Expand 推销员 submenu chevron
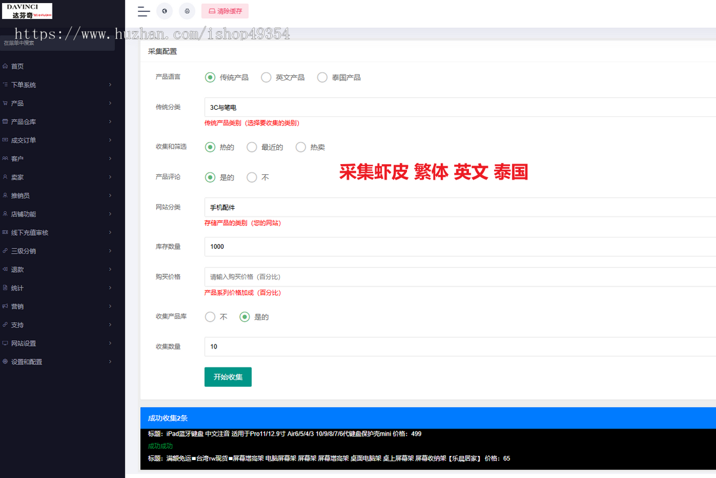This screenshot has width=716, height=478. (x=110, y=196)
